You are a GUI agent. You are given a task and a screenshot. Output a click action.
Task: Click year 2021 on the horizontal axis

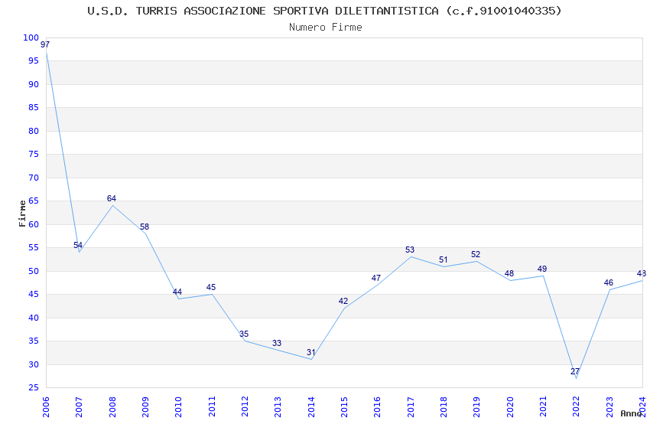pos(543,406)
